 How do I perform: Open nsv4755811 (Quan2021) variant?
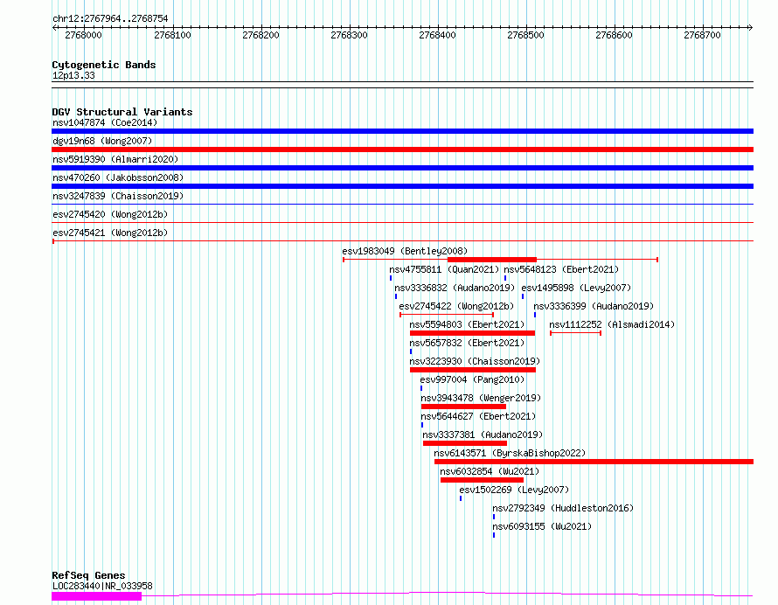(x=444, y=269)
